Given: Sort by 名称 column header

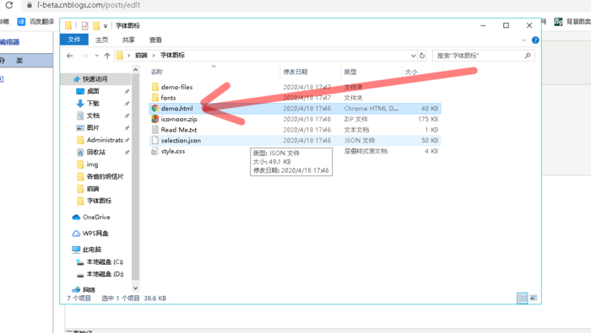Looking at the screenshot, I should click(x=157, y=72).
